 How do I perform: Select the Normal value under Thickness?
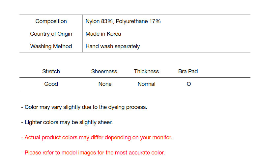tap(146, 84)
